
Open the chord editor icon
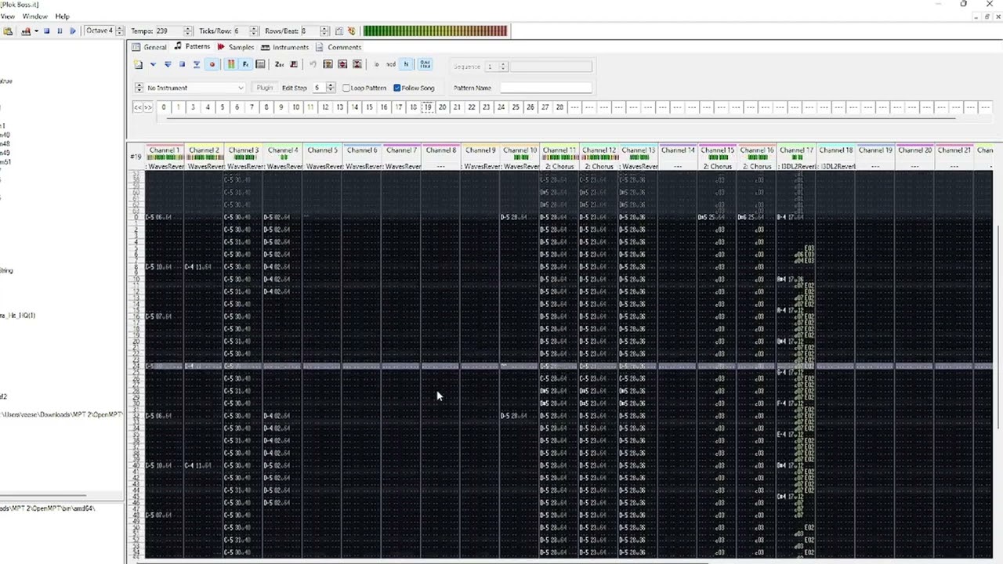coord(294,64)
